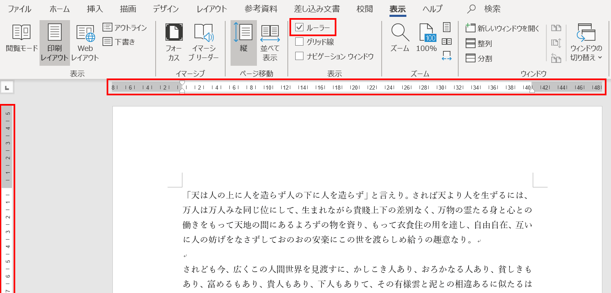Switch to アウトライン view
Screen dimensions: 611x293
(125, 28)
